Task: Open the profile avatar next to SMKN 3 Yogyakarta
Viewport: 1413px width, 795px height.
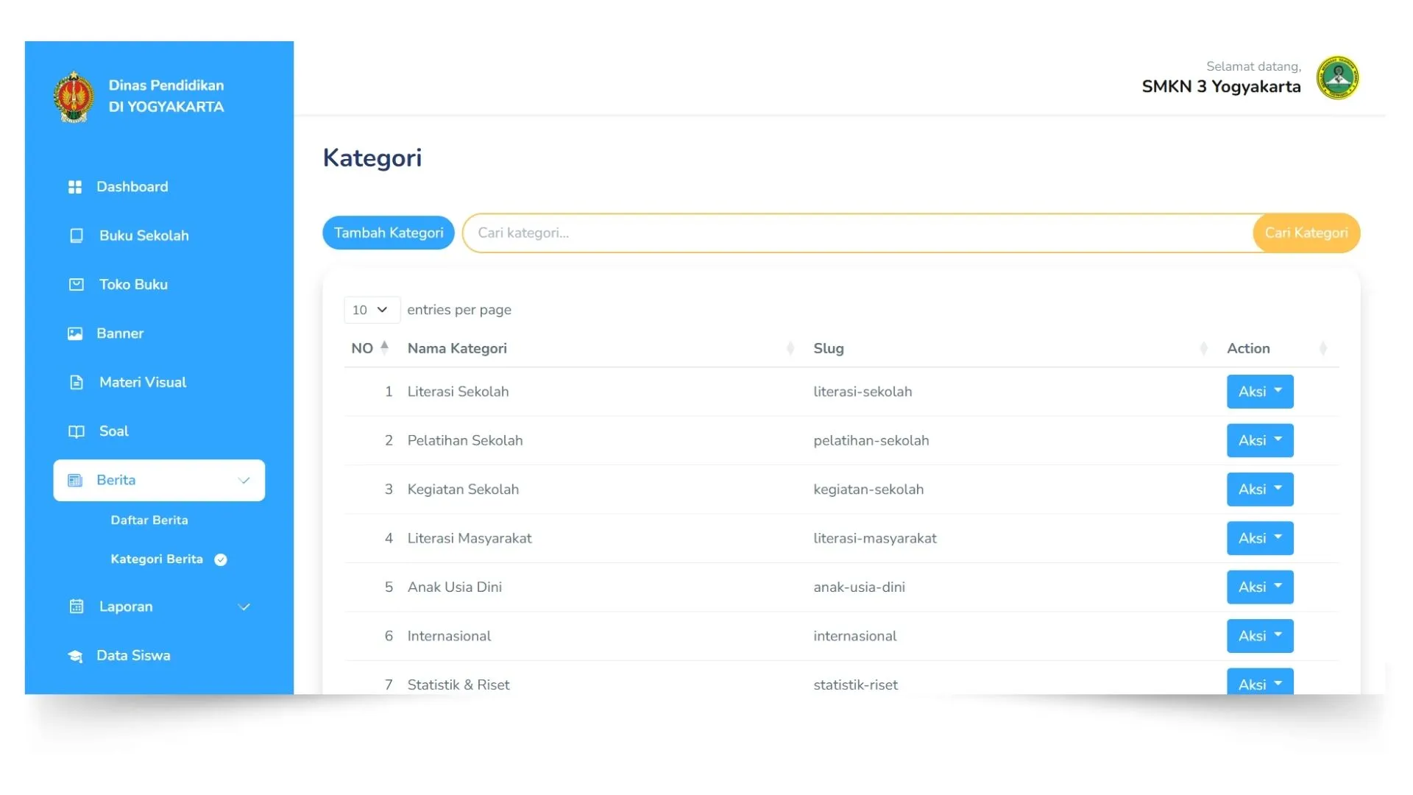Action: pos(1338,77)
